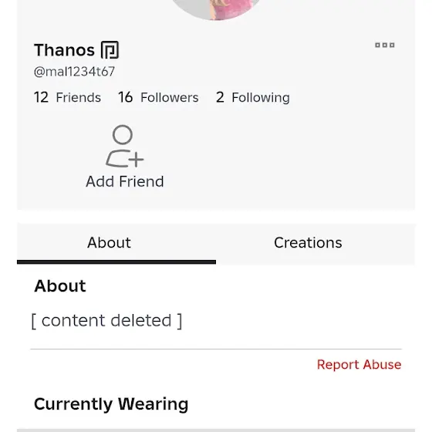432x432 pixels.
Task: Click the Currently Wearing heading
Action: point(111,404)
